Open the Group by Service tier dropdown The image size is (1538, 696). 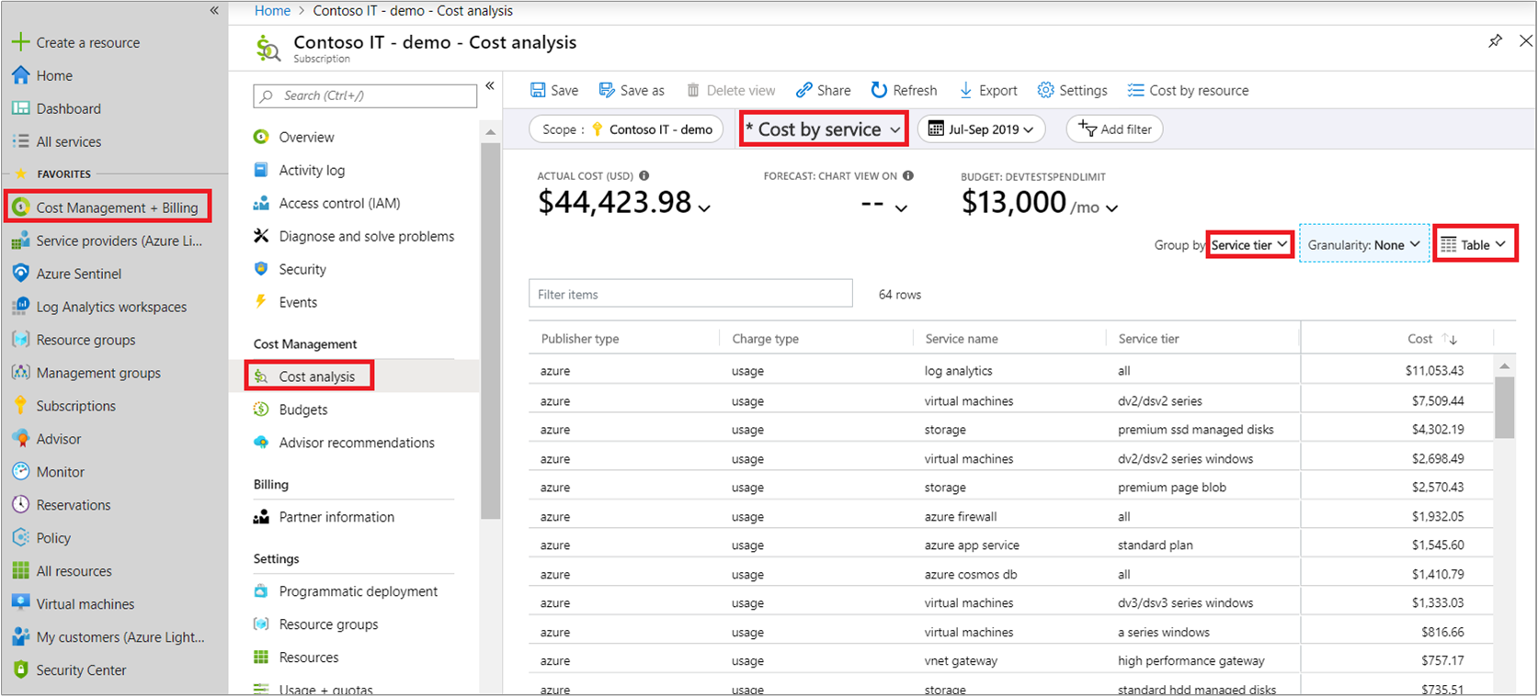pyautogui.click(x=1248, y=245)
